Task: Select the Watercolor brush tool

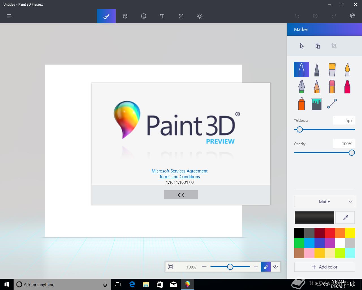Action: (x=347, y=69)
